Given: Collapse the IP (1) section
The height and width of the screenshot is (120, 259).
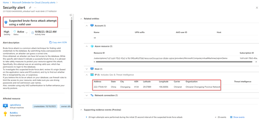Looking at the screenshot, I should coord(87,75).
